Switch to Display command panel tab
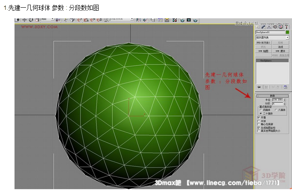 point(280,27)
